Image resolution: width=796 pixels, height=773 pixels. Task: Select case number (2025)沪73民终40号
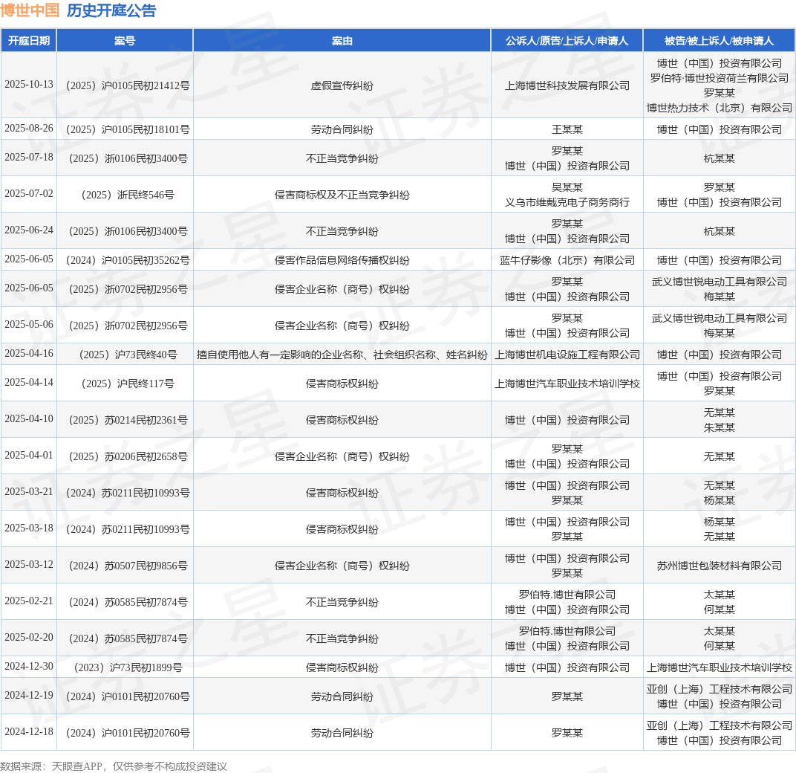pos(128,355)
